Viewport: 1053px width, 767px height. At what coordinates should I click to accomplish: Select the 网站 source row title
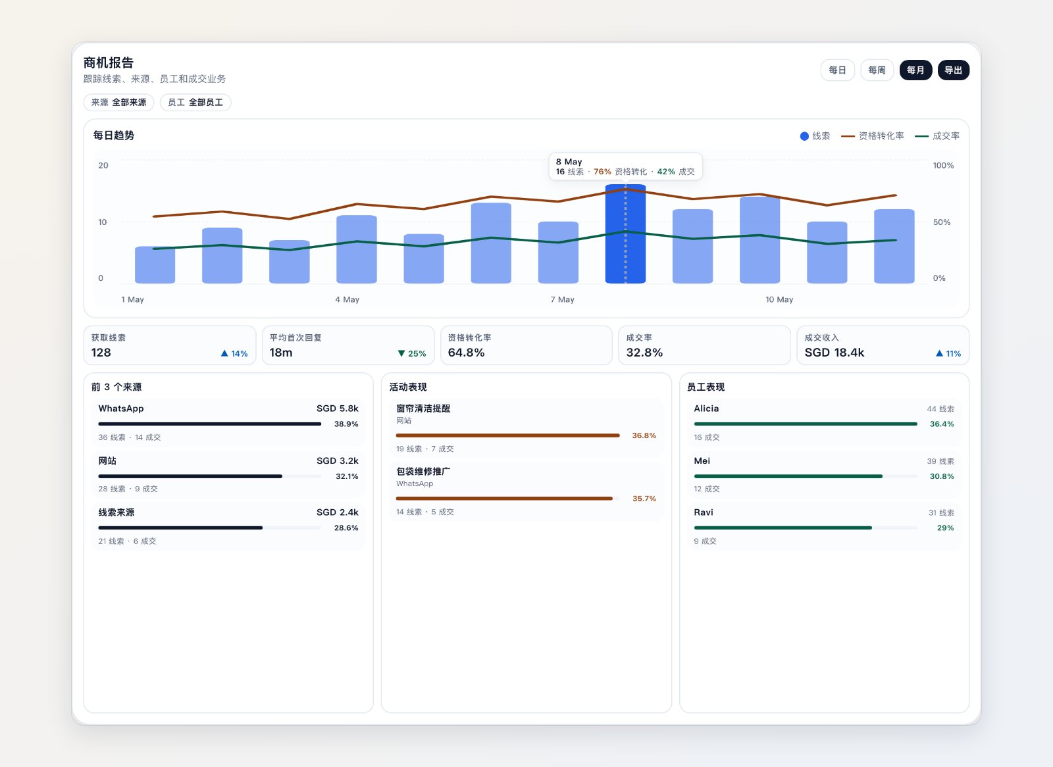pos(107,461)
